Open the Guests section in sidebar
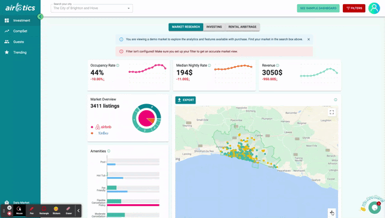The width and height of the screenshot is (385, 218). point(20,42)
